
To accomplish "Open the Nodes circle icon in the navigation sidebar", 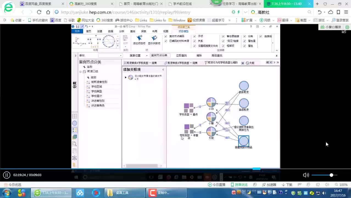I will pyautogui.click(x=74, y=123).
